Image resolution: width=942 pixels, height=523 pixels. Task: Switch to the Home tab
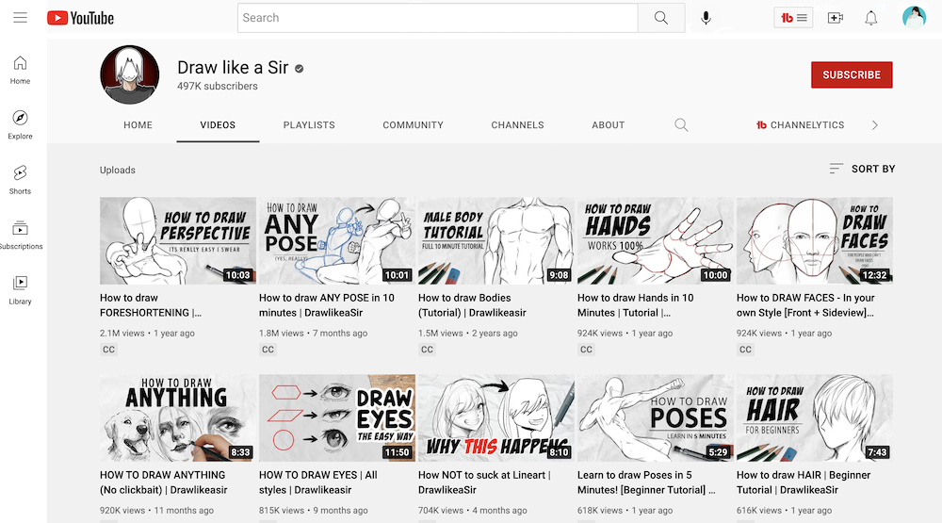click(x=138, y=125)
